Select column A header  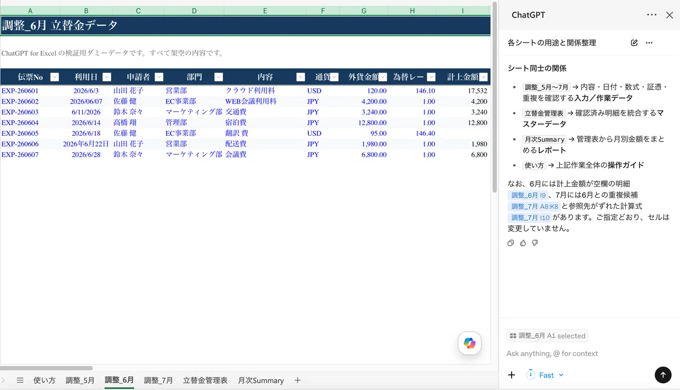coord(30,11)
